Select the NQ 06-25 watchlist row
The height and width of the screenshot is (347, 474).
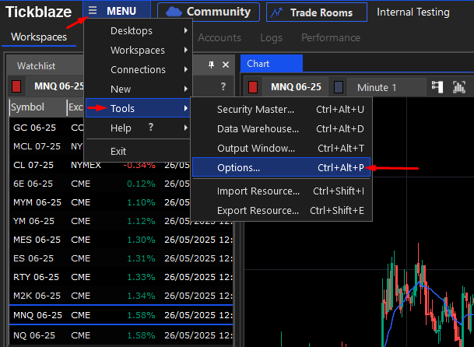121,335
